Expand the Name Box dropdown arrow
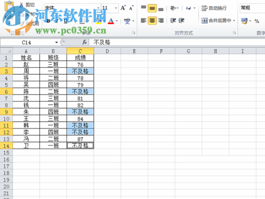Image resolution: width=265 pixels, height=199 pixels. coord(56,42)
